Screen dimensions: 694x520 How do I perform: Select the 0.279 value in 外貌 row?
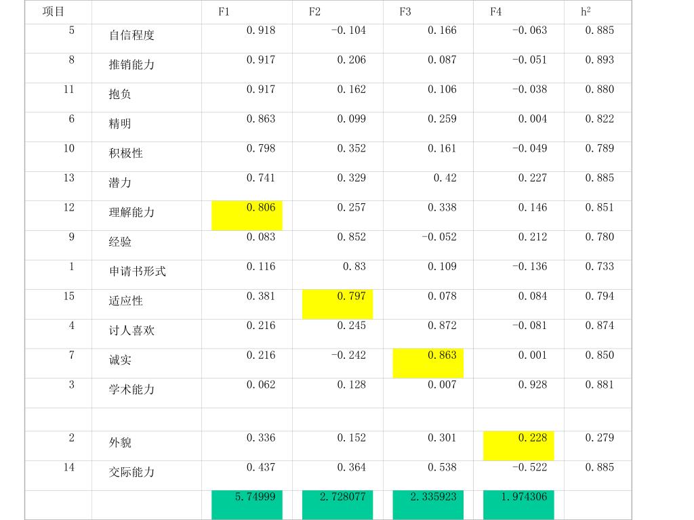pyautogui.click(x=599, y=438)
